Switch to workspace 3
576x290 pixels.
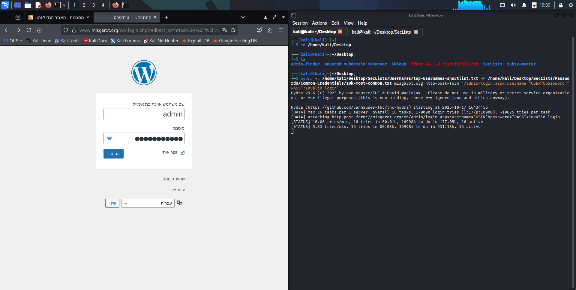(x=94, y=5)
